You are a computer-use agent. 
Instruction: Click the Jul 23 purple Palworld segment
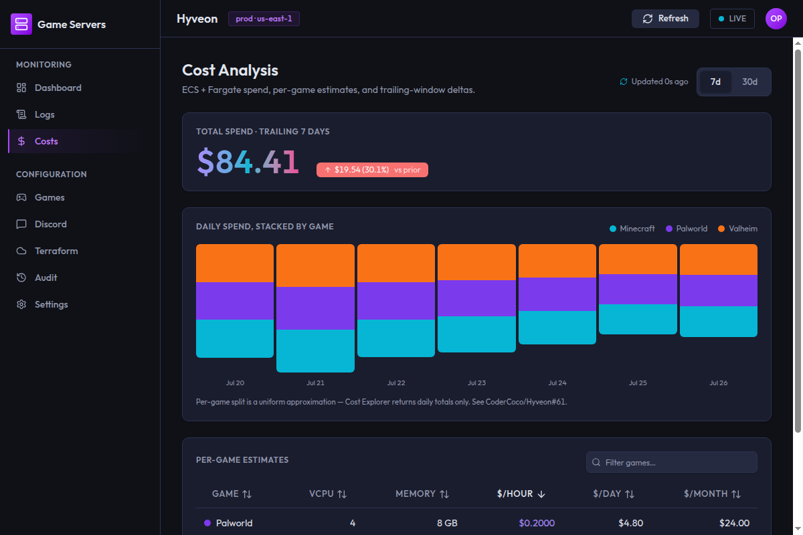(x=476, y=298)
